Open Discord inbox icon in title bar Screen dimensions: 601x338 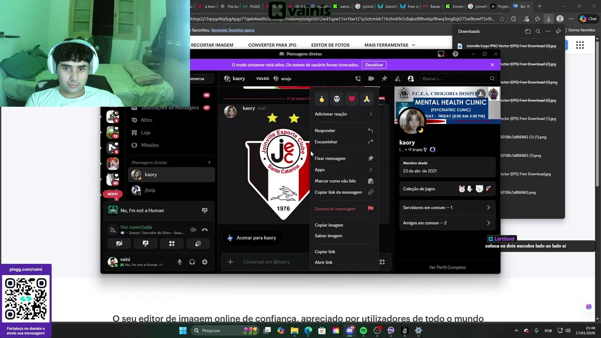coord(441,54)
